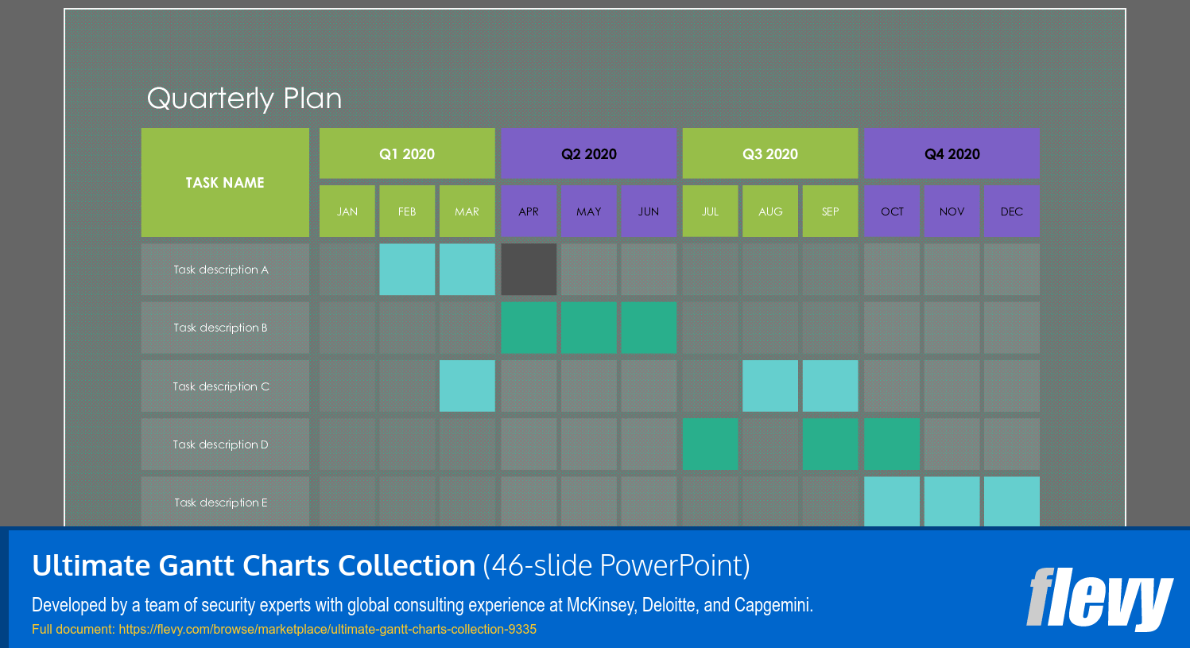
Task: Click the MAY month cell
Action: [x=589, y=211]
